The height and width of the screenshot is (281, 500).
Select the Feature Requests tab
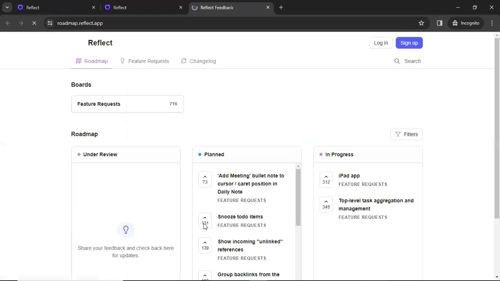point(148,61)
